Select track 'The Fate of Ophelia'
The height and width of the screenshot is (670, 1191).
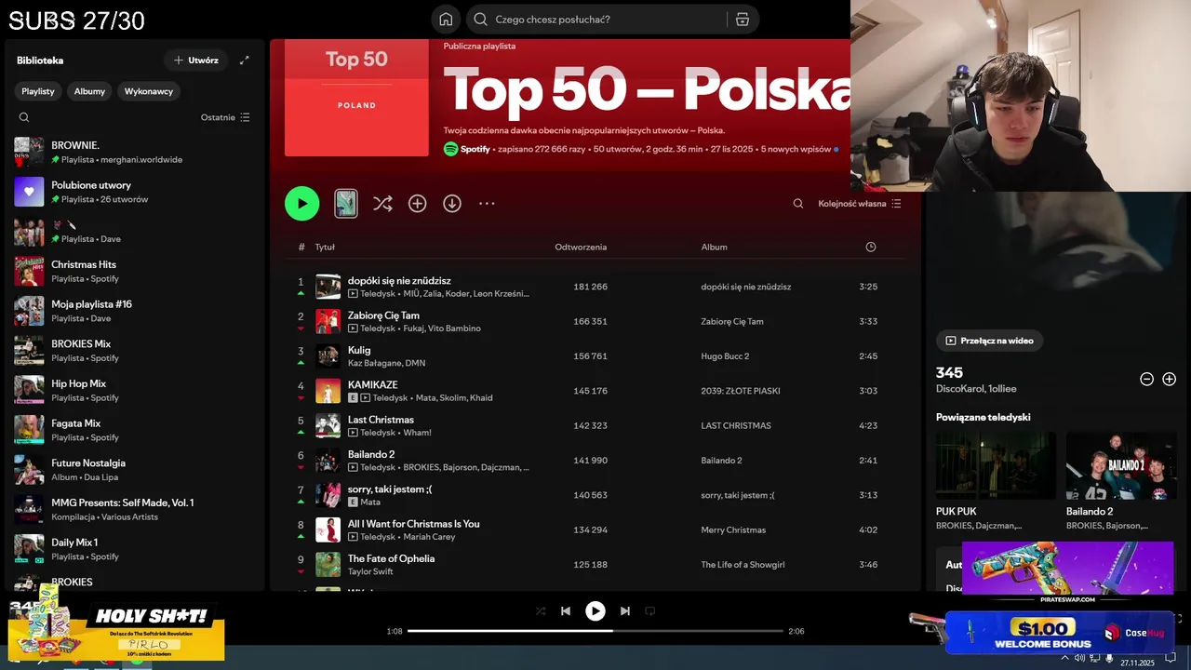click(391, 558)
